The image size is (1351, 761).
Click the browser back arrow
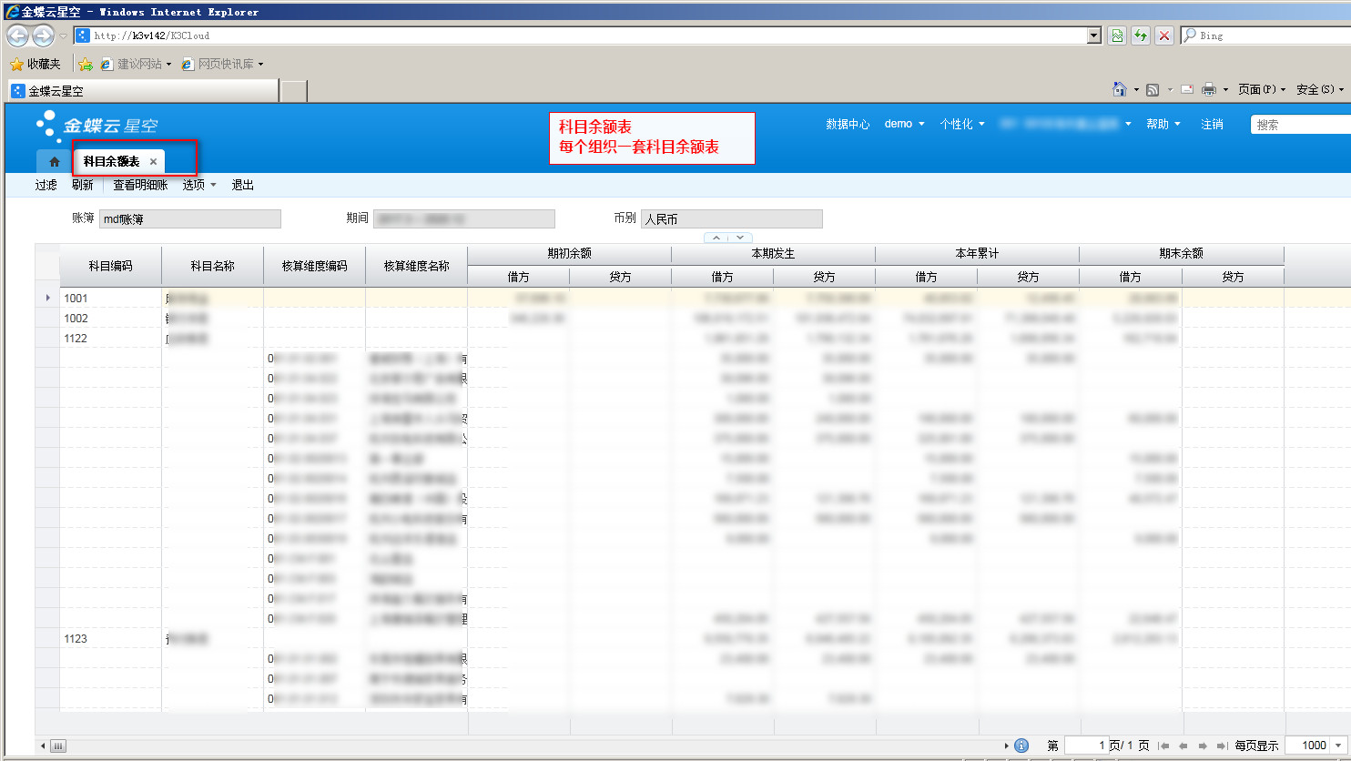(x=18, y=36)
